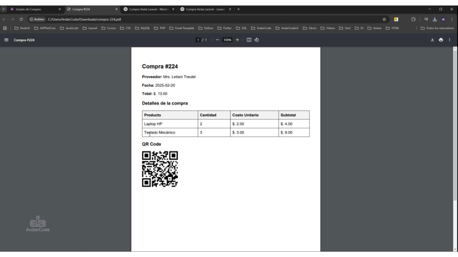Open the PDF viewer sidebar menu
Viewport: 458px width, 257px height.
click(x=6, y=40)
